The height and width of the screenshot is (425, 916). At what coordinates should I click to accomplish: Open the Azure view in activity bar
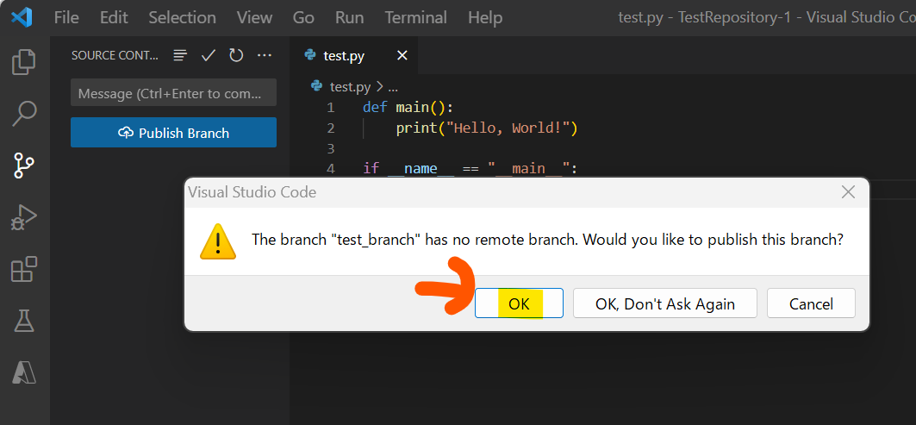(x=24, y=372)
